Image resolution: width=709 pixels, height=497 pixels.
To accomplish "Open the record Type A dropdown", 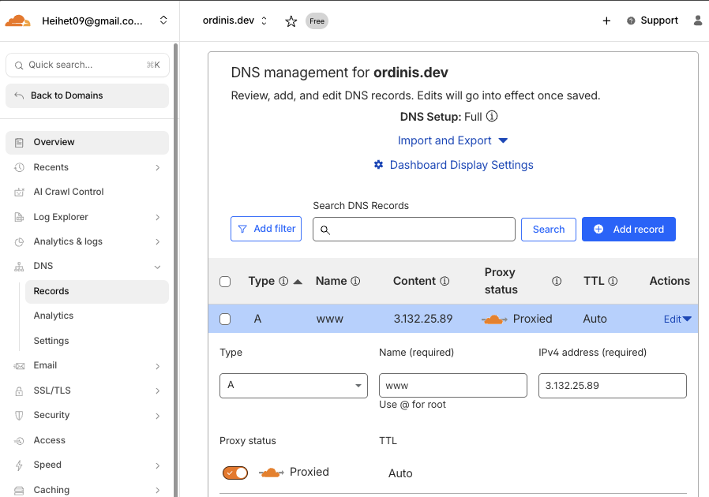I will point(293,386).
